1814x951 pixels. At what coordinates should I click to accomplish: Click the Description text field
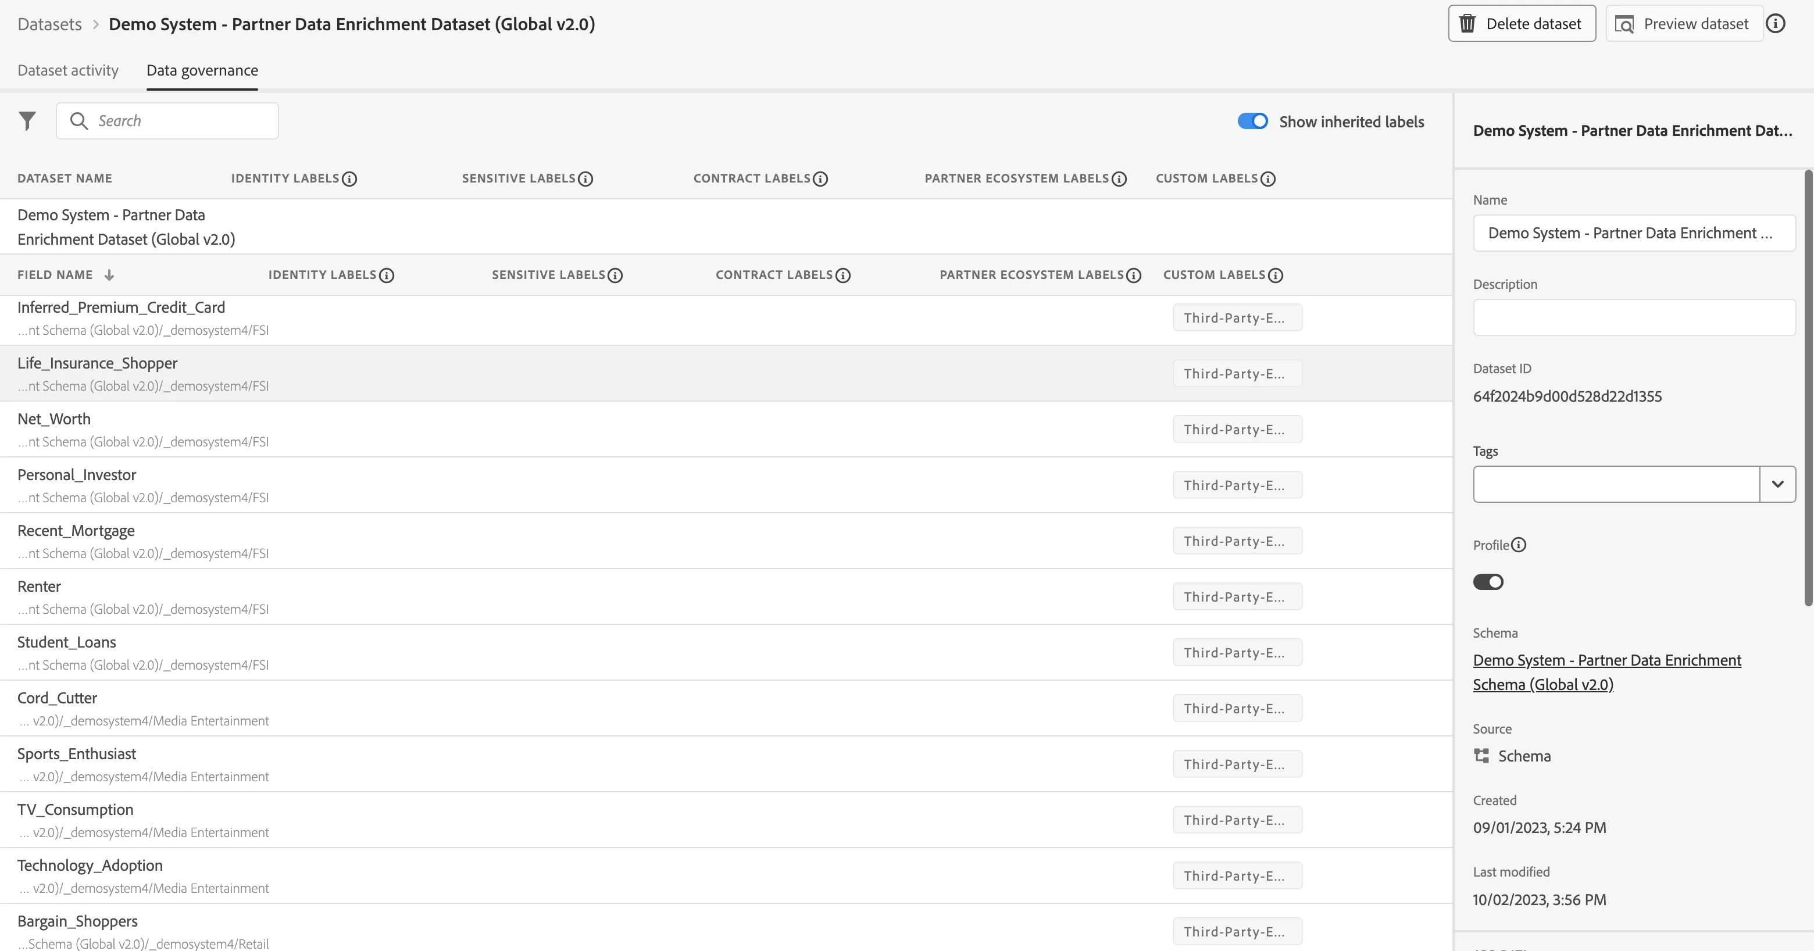coord(1634,317)
